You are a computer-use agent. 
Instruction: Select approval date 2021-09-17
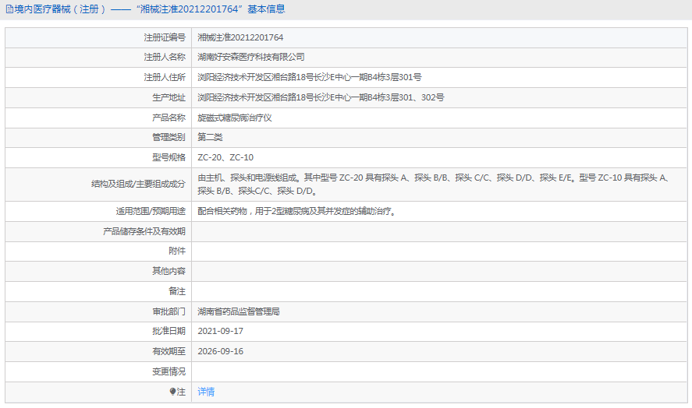pyautogui.click(x=221, y=331)
